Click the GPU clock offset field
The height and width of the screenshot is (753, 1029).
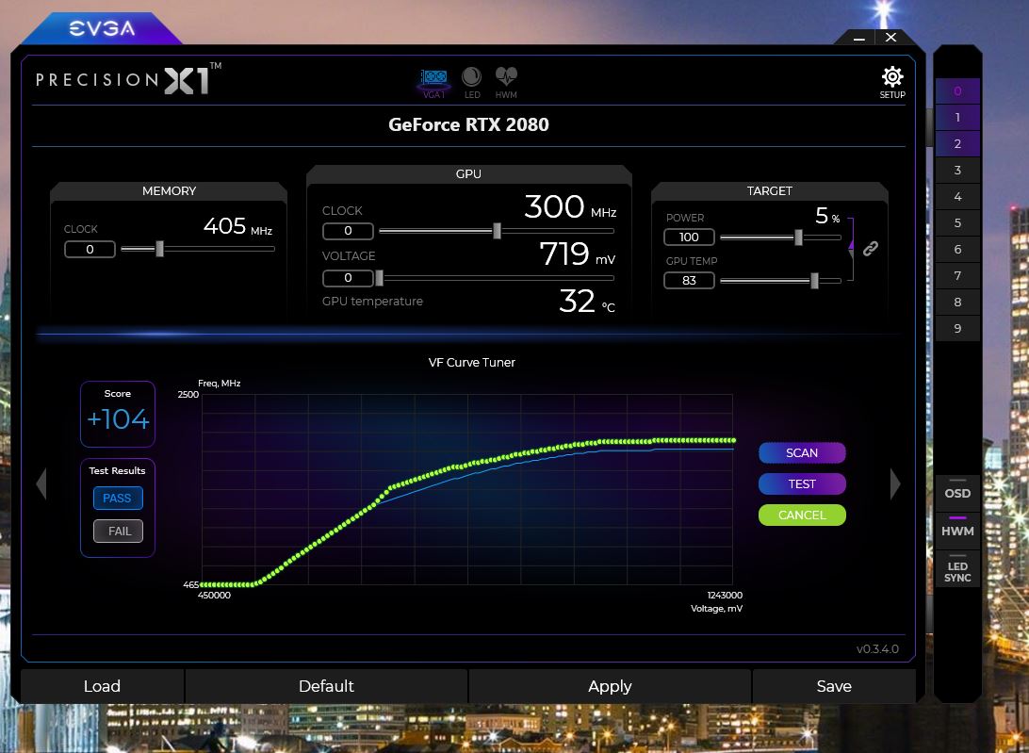(x=348, y=231)
